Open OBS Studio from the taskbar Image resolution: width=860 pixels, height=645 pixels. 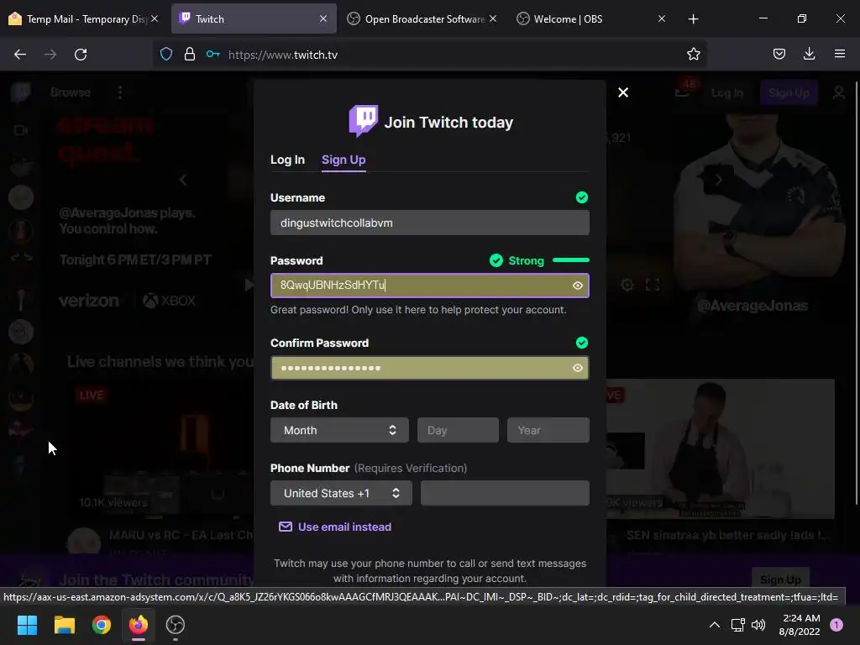pos(175,625)
